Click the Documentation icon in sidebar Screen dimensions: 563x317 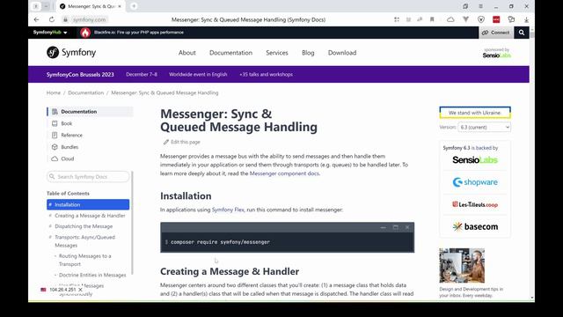click(x=55, y=112)
